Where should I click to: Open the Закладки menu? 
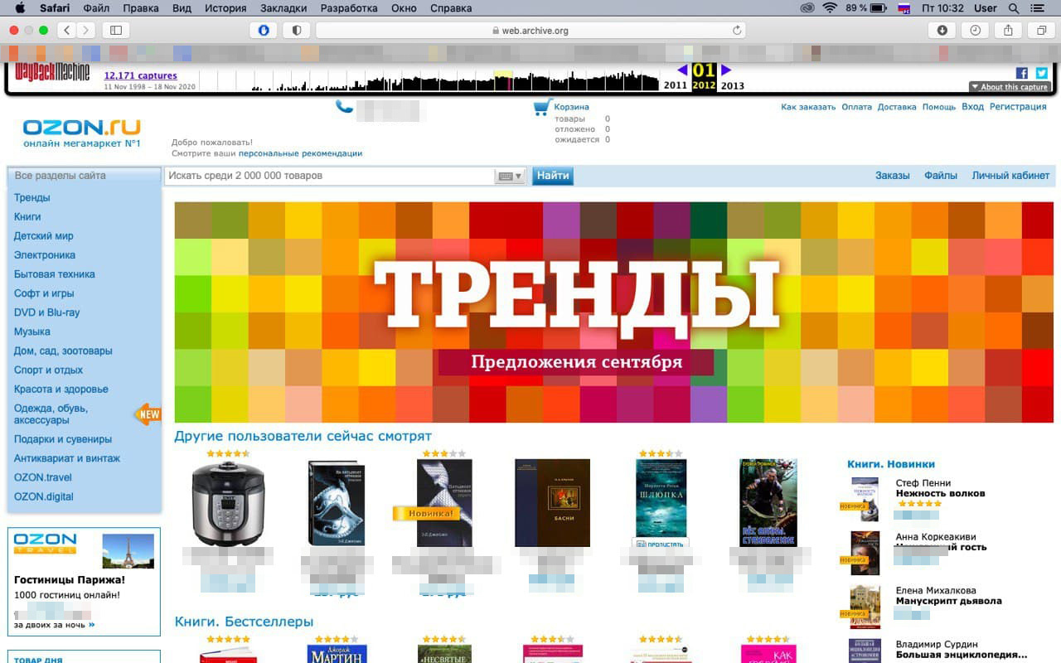click(284, 8)
